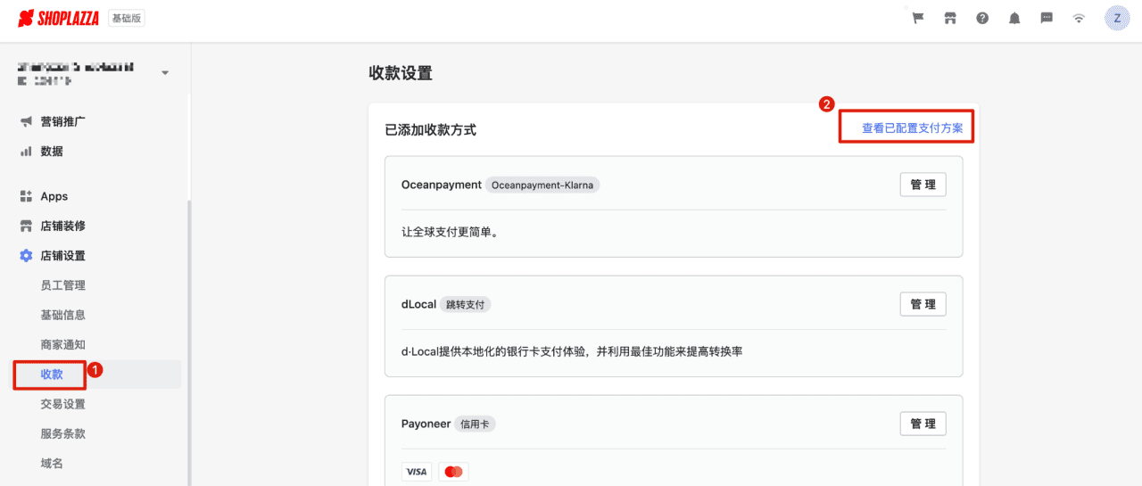The width and height of the screenshot is (1142, 486).
Task: Open the 查看已配置支付方案 link
Action: pyautogui.click(x=912, y=128)
